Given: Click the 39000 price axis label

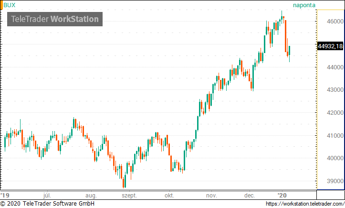Looking at the screenshot, I should (335, 181).
